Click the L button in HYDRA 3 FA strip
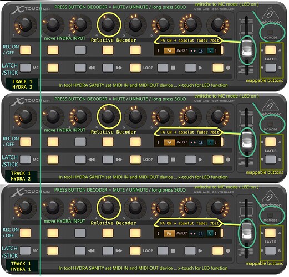 [210, 50]
